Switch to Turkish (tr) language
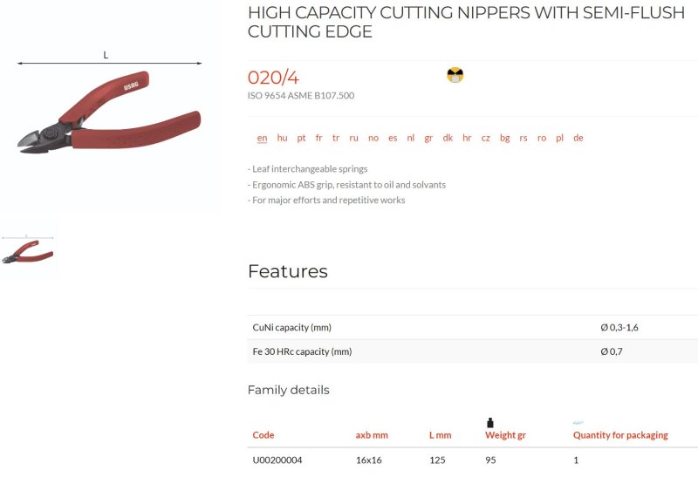Viewport: 698px width, 484px height. (336, 138)
